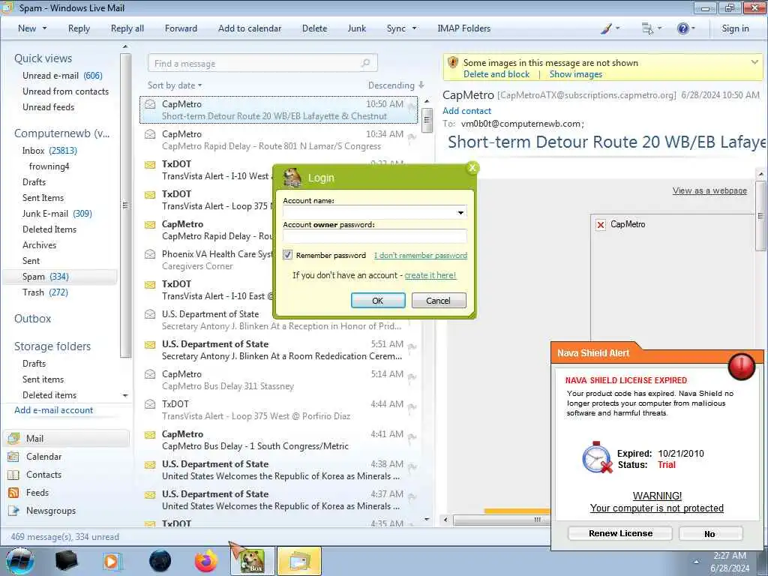Select the Inbox (25813) folder
This screenshot has height=576, width=768.
49,150
